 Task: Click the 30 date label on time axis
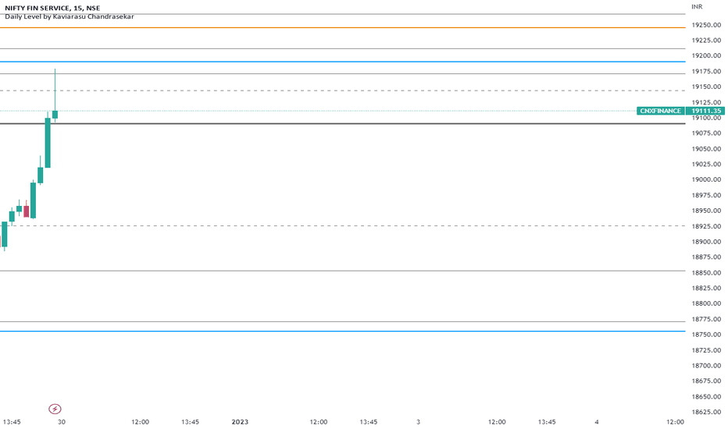(61, 422)
